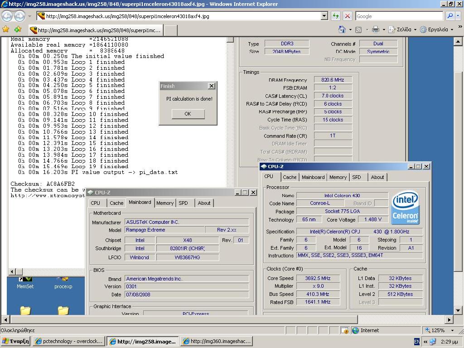Stop loading with the red X icon

(348, 16)
